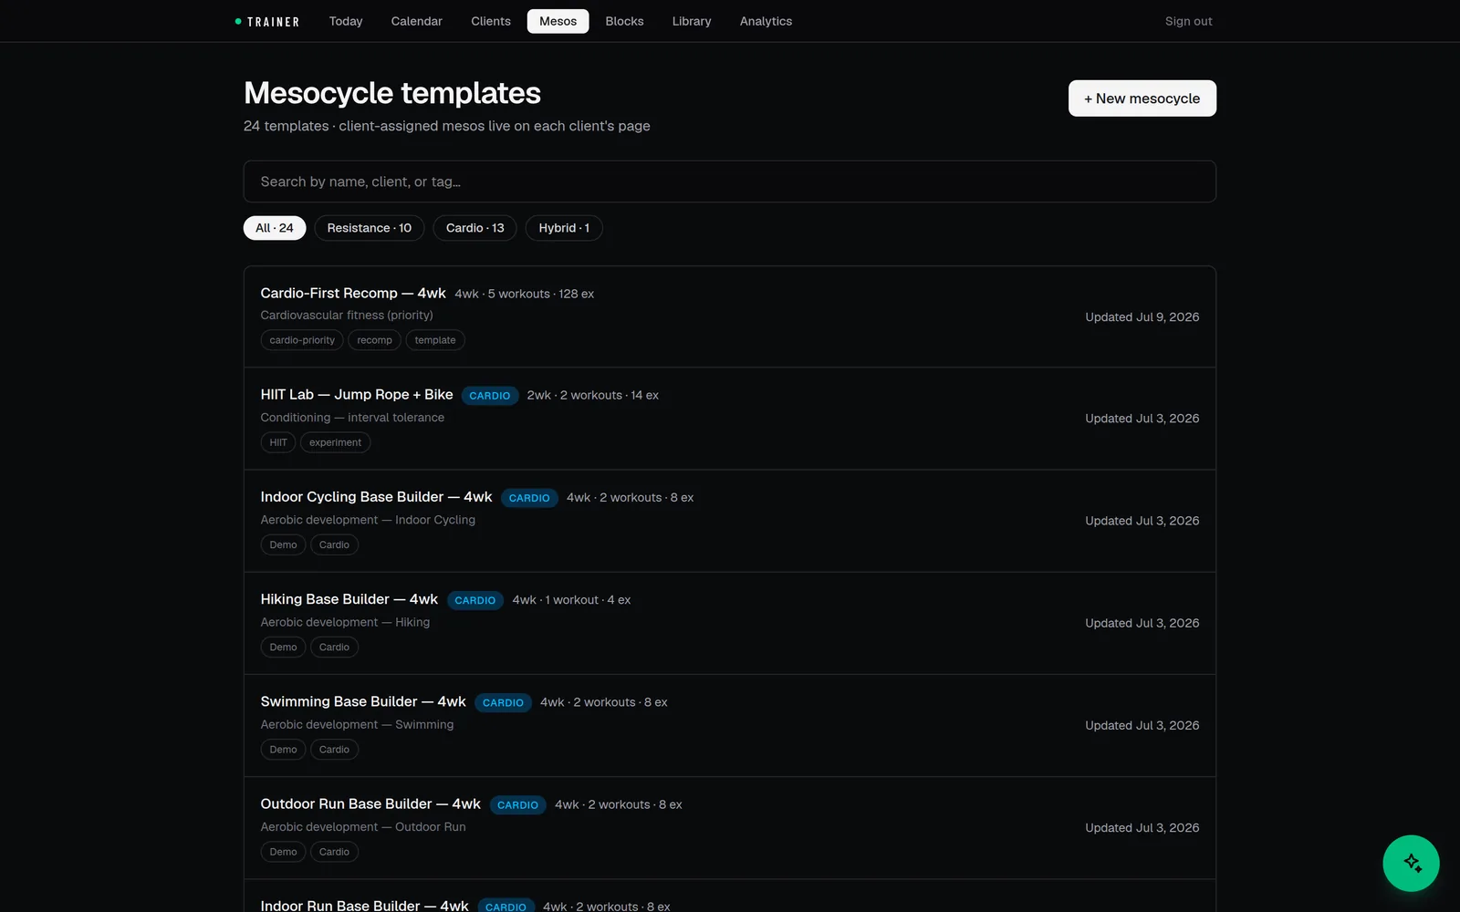Click CARDIO badge on Indoor Cycling row
The image size is (1460, 912).
point(529,498)
